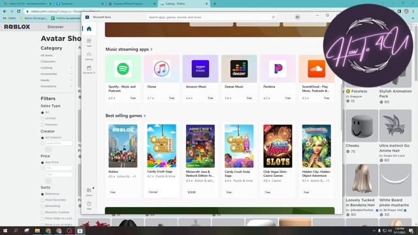Viewport: 418px width, 235px height.
Task: Open the Cheeks head item thumbnail
Action: click(x=361, y=126)
